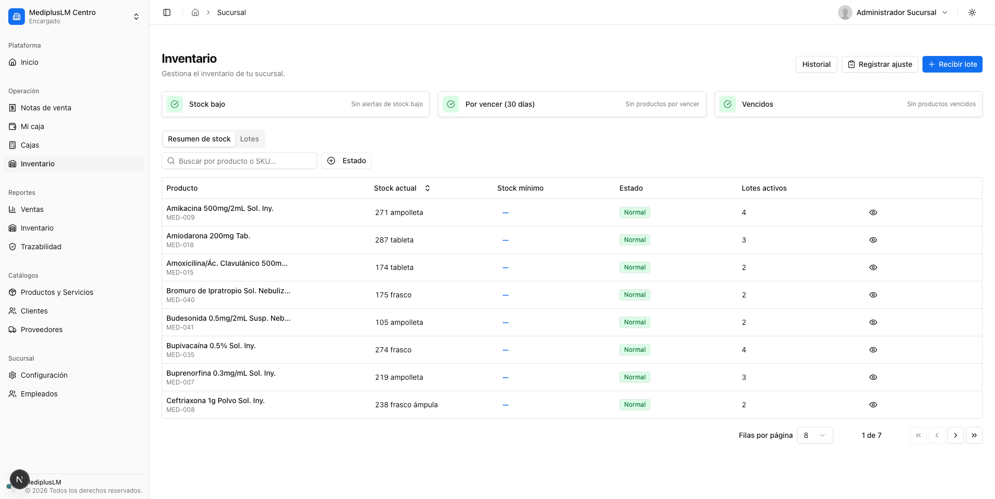
Task: Switch theme with the sun icon
Action: click(972, 12)
